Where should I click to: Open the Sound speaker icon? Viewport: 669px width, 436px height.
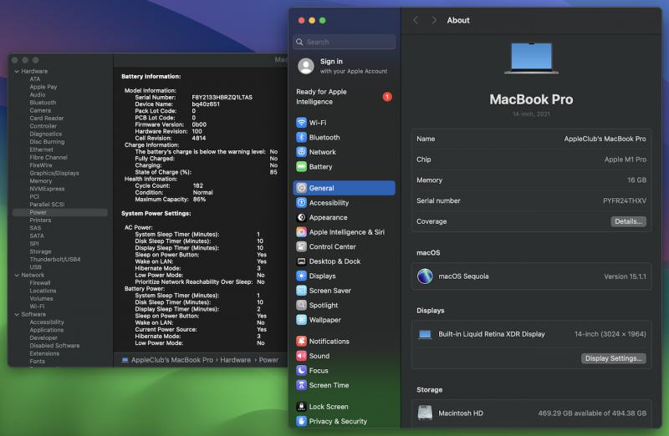coord(301,356)
